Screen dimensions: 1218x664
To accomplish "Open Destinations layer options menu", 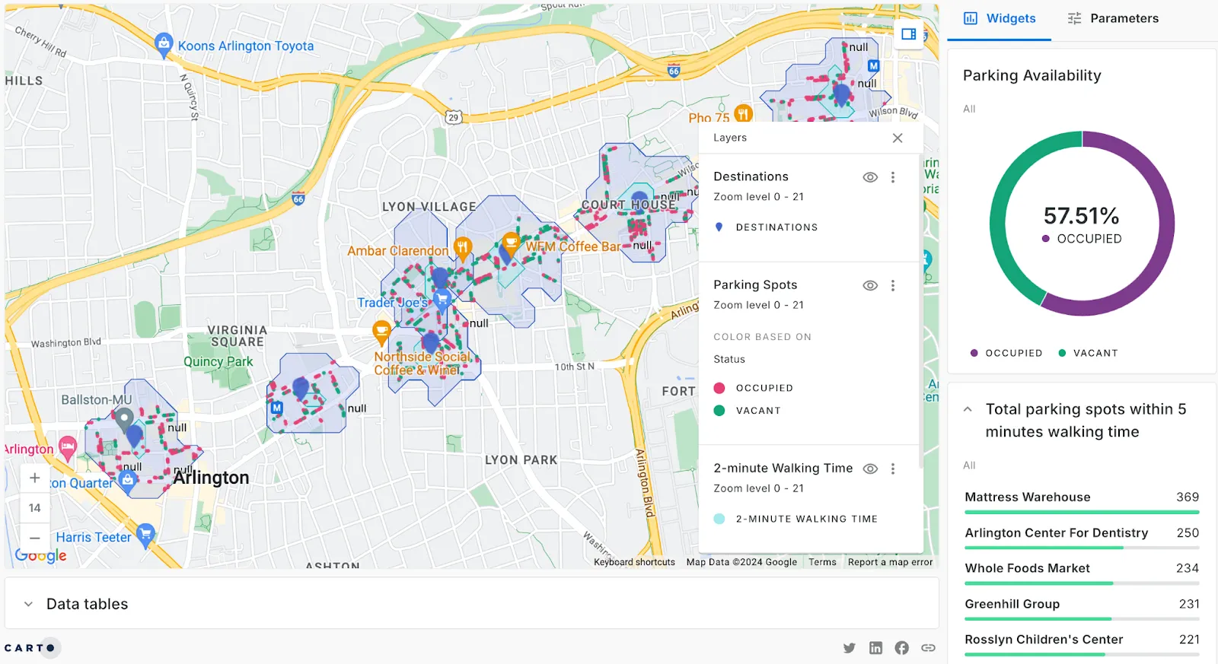I will pyautogui.click(x=893, y=177).
